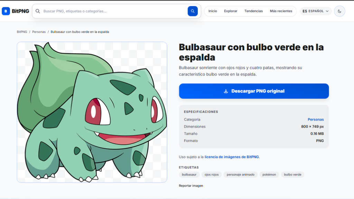Click the blue search submit button
The image size is (354, 199).
click(193, 11)
